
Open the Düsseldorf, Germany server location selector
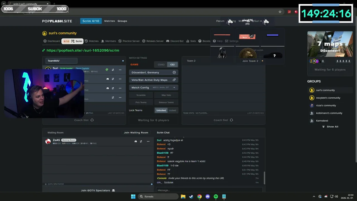pyautogui.click(x=154, y=72)
